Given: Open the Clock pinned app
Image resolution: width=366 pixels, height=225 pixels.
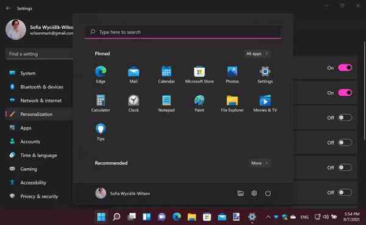Looking at the screenshot, I should tap(134, 103).
